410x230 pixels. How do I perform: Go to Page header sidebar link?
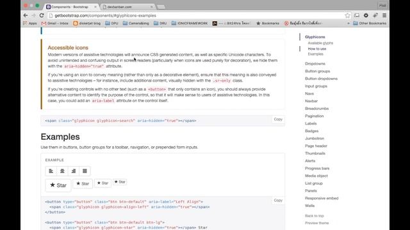point(316,146)
